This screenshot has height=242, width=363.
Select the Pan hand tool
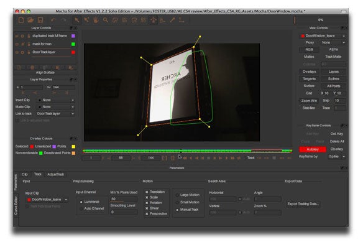[96, 20]
